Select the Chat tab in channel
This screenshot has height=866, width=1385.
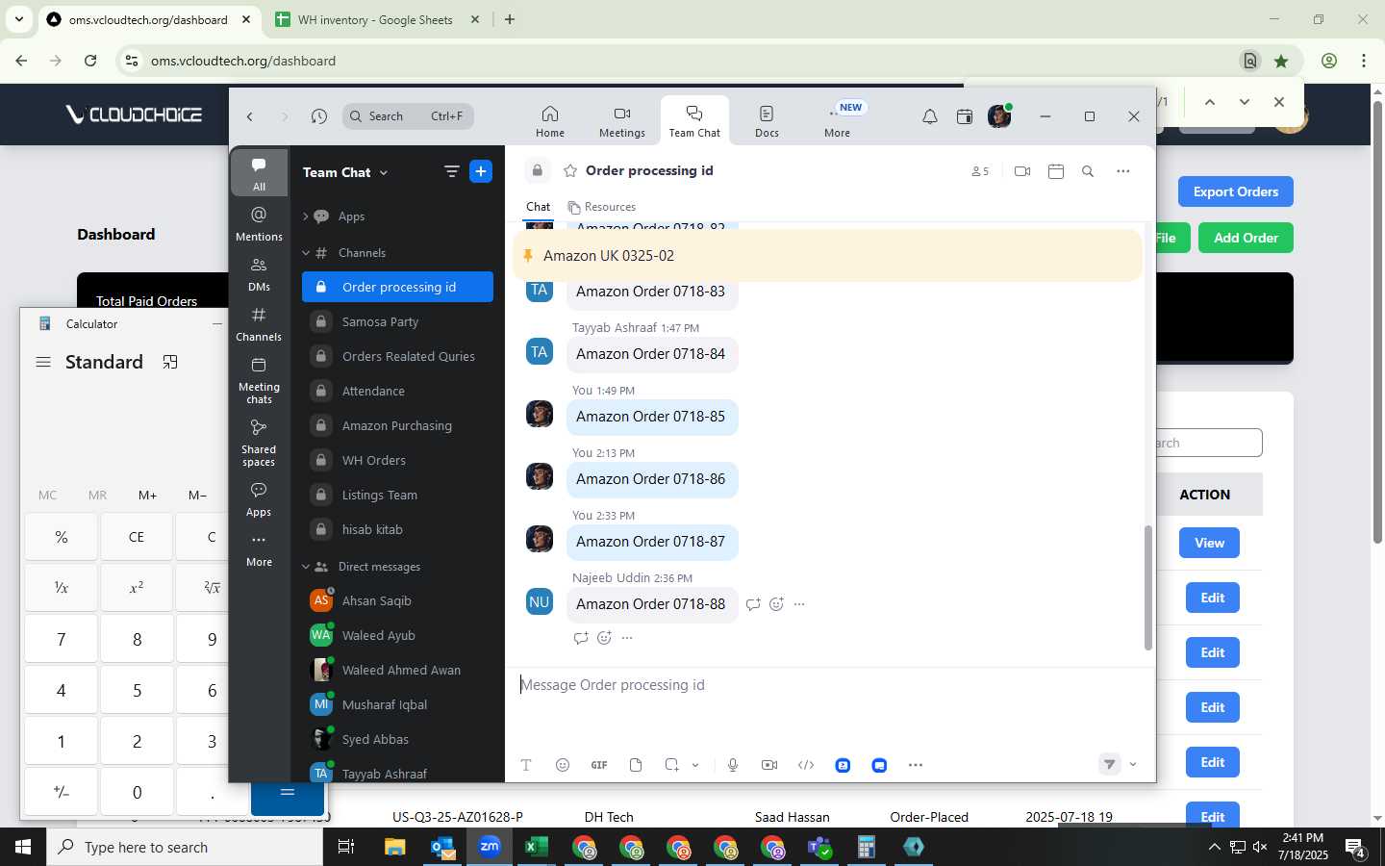click(538, 207)
